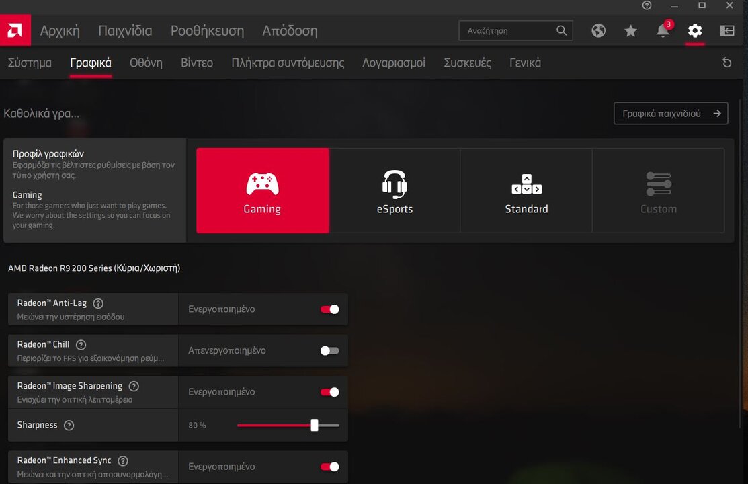Switch to the Λογαριασμοί tab
Image resolution: width=748 pixels, height=484 pixels.
(x=394, y=63)
